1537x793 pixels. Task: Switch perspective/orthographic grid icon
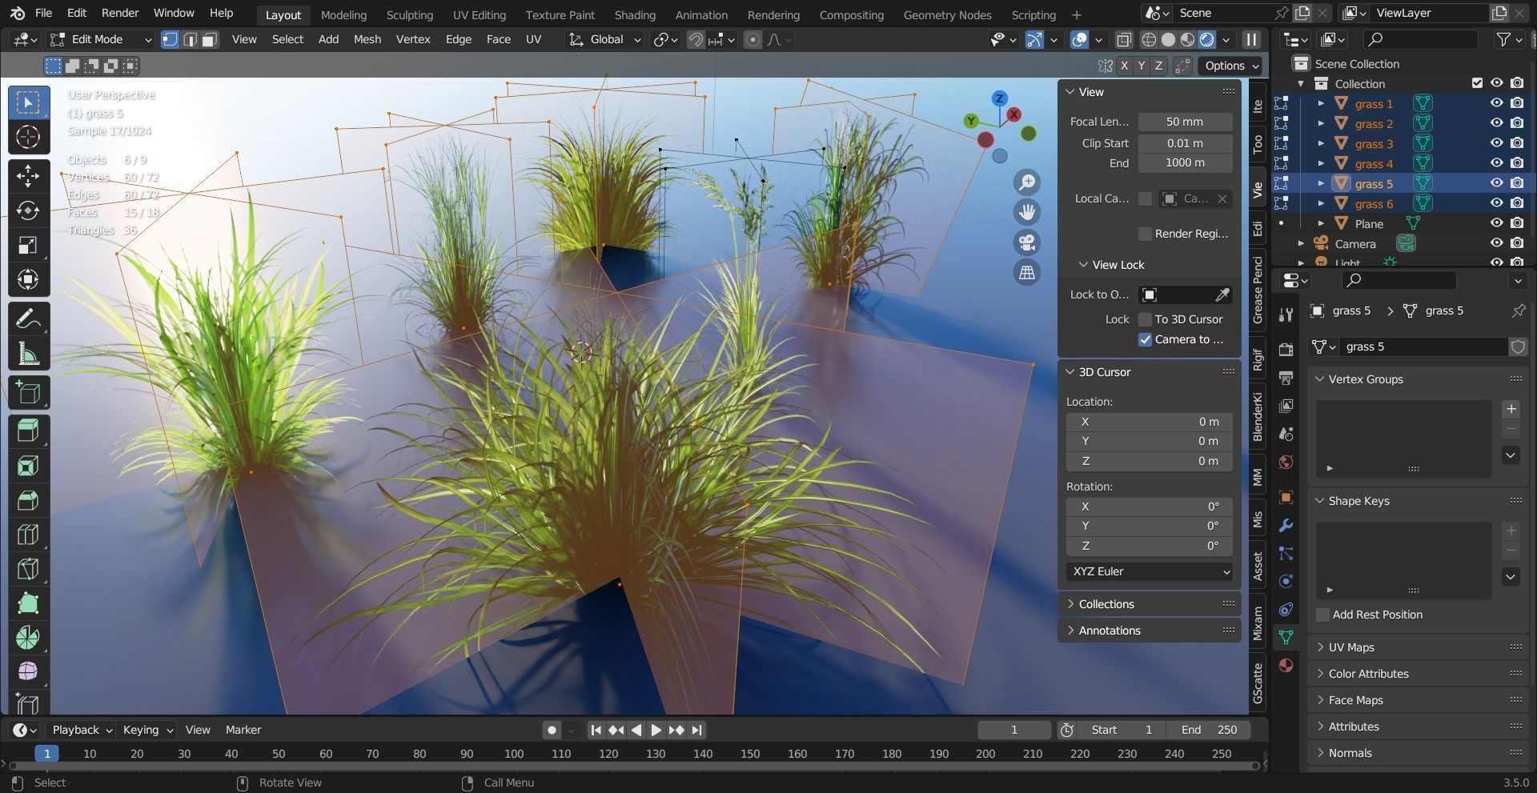(1027, 273)
